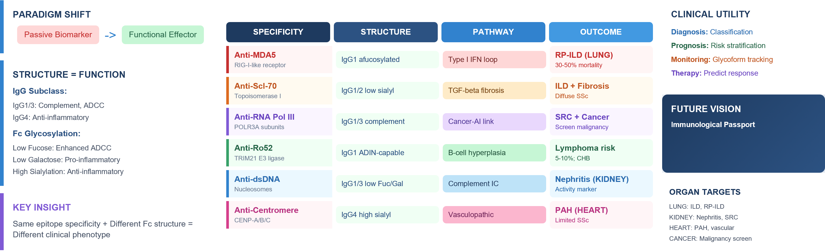Click the Functional Effector pill
Image resolution: width=825 pixels, height=252 pixels.
(162, 34)
